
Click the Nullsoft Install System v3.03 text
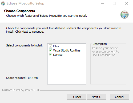tap(21, 90)
